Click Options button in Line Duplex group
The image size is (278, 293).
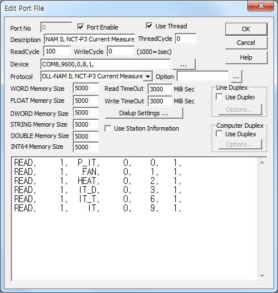tap(240, 110)
